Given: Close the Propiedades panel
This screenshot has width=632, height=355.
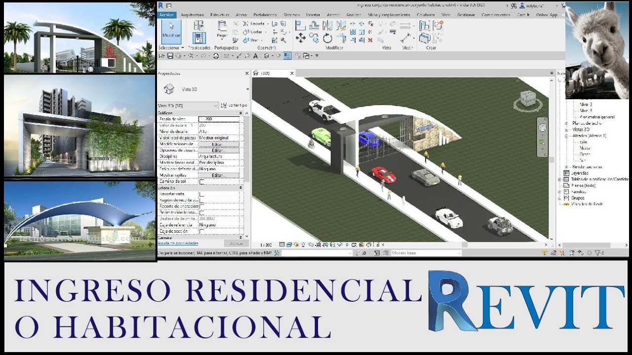Looking at the screenshot, I should click(247, 73).
